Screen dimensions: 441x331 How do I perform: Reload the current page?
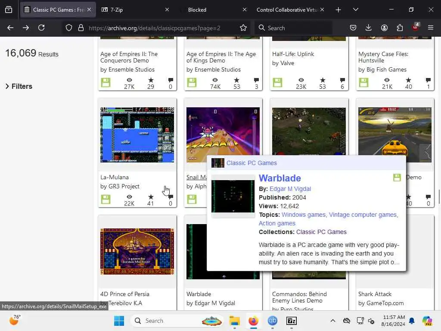click(41, 28)
